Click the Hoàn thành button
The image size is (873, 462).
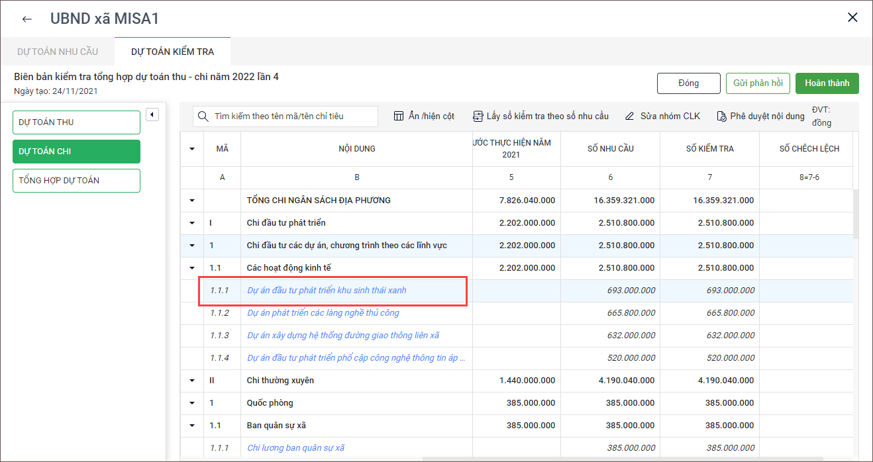827,83
